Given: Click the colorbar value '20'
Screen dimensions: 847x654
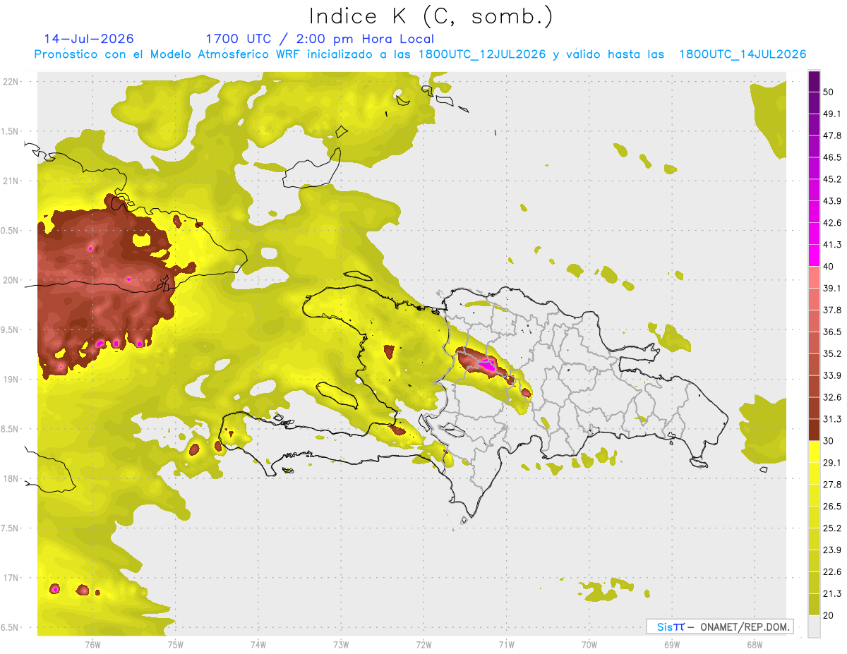Looking at the screenshot, I should click(x=829, y=615).
